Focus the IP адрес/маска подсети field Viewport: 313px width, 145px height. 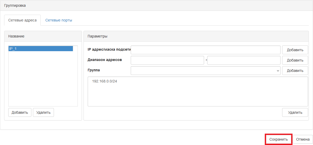tap(206, 50)
